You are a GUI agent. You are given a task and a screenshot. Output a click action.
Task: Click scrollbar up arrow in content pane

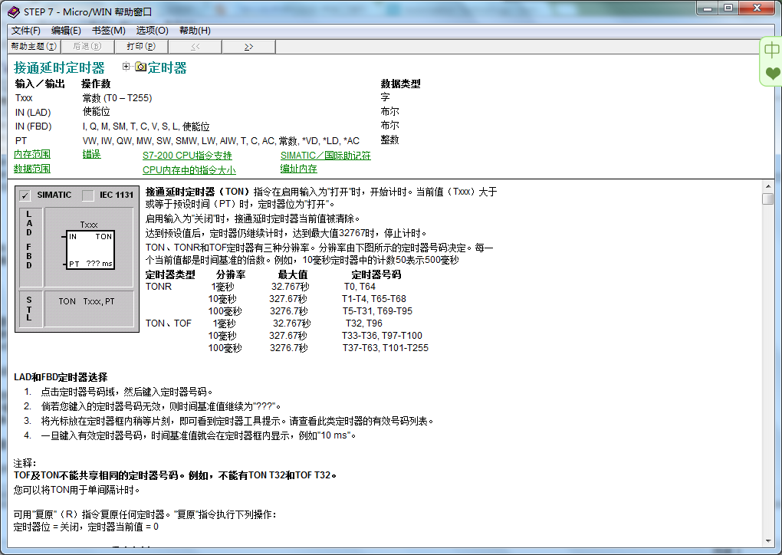(767, 186)
